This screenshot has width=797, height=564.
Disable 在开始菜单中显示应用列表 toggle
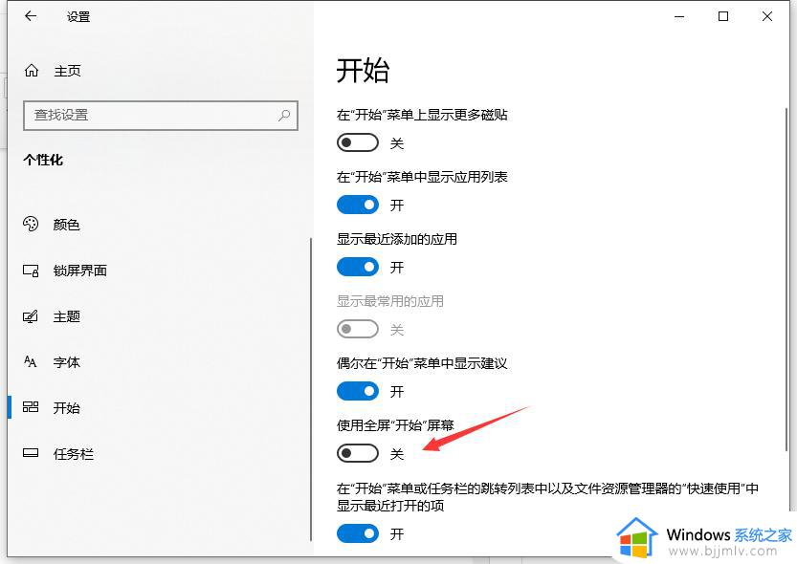click(x=357, y=206)
